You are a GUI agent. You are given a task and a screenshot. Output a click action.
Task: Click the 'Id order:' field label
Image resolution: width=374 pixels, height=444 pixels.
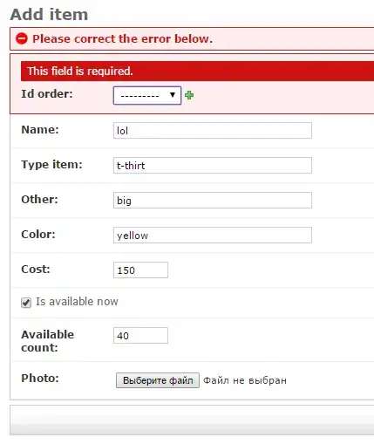coord(47,93)
